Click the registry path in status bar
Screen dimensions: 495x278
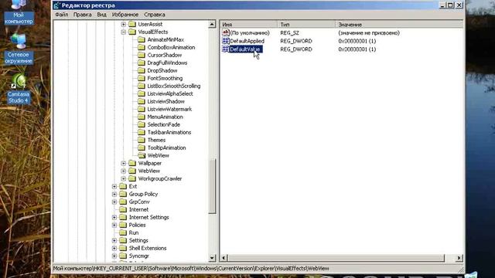pos(191,269)
